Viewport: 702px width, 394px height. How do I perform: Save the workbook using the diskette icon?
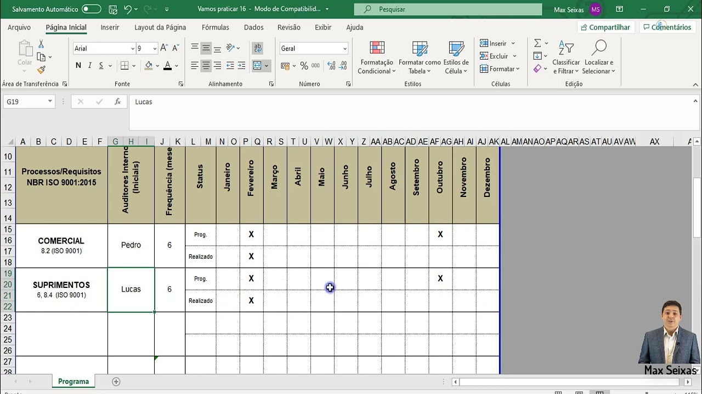point(113,9)
